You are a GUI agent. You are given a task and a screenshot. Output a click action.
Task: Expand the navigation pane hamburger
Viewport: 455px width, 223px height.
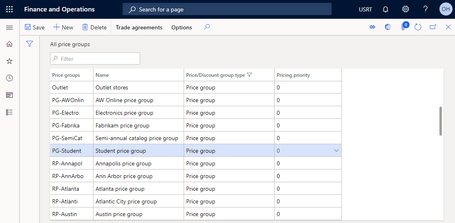pos(9,27)
